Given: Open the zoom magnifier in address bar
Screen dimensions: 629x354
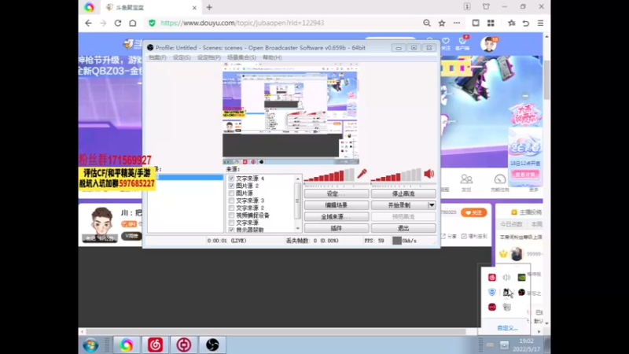Looking at the screenshot, I should [x=427, y=23].
